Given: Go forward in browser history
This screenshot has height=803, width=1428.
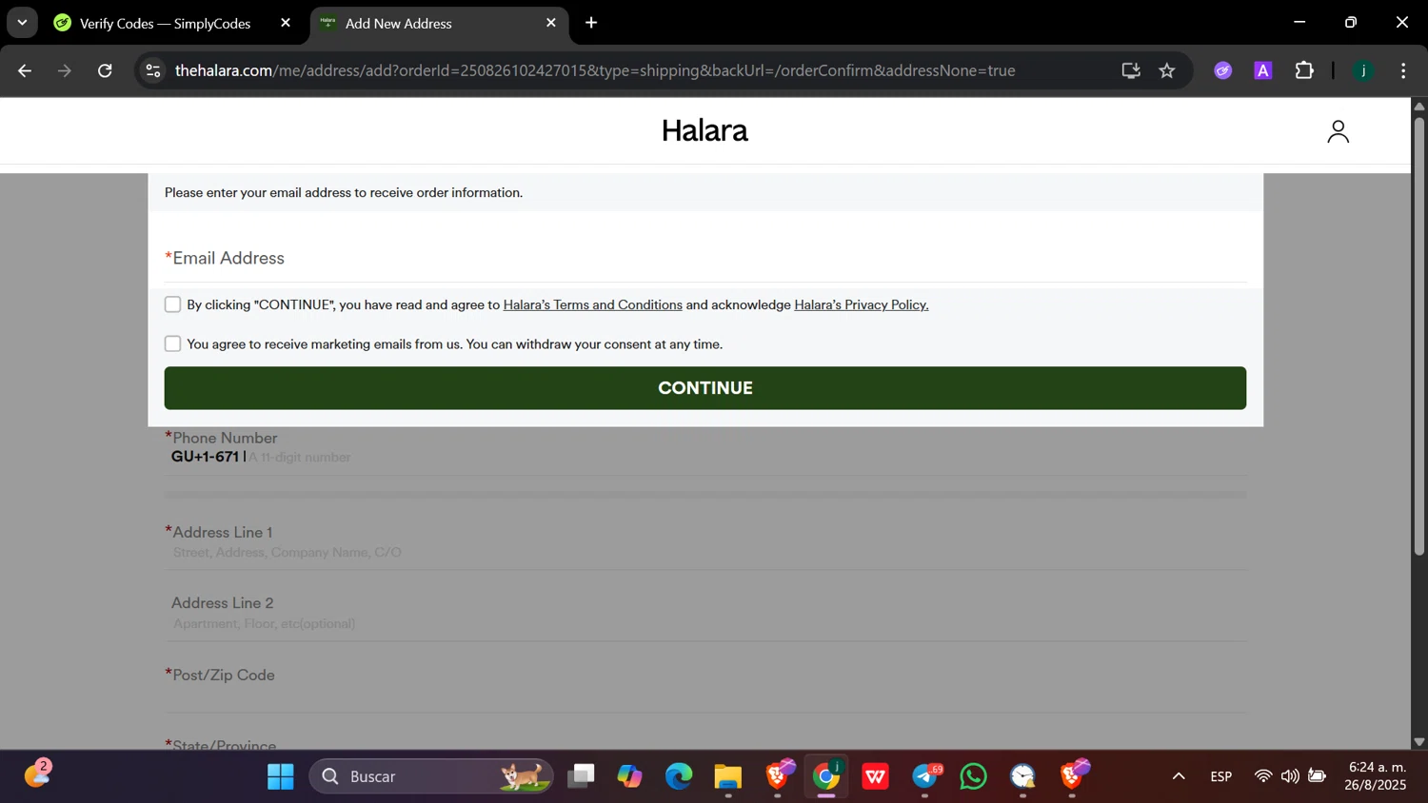Looking at the screenshot, I should pyautogui.click(x=65, y=70).
